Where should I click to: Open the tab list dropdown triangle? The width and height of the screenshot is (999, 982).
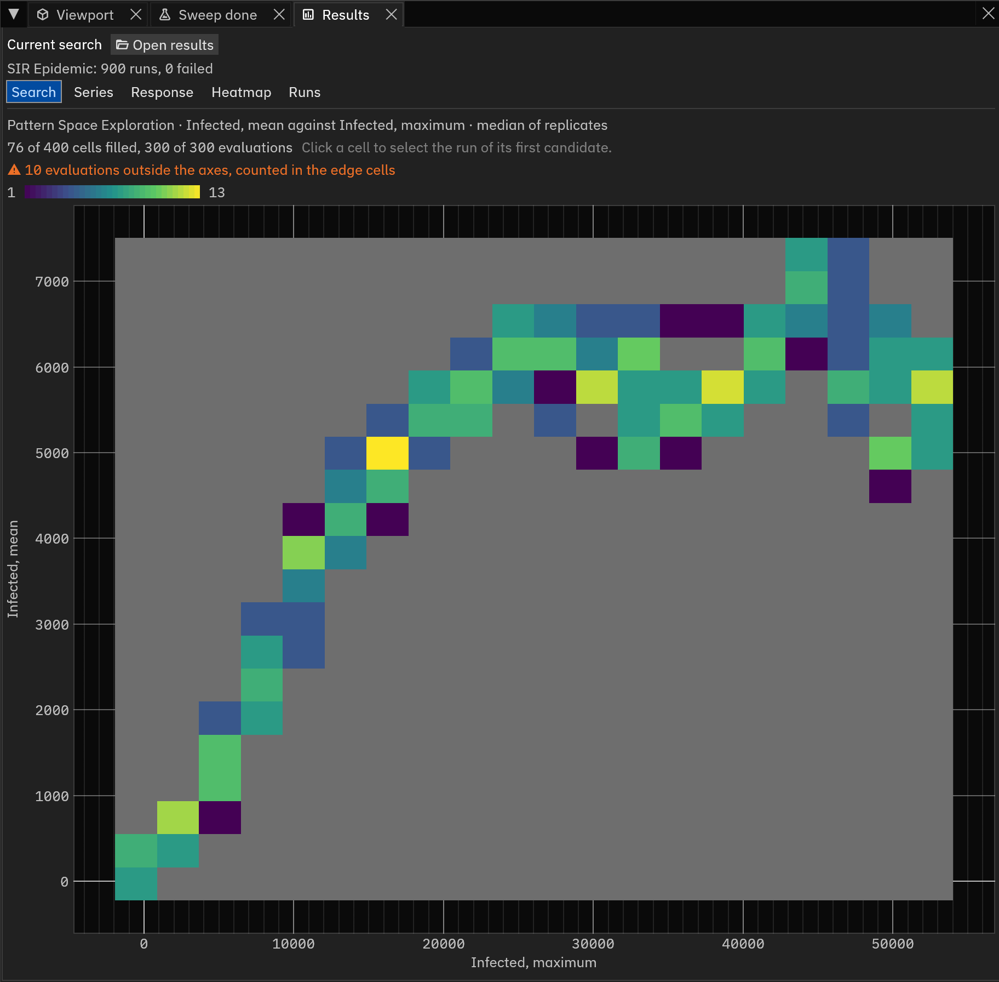(14, 14)
